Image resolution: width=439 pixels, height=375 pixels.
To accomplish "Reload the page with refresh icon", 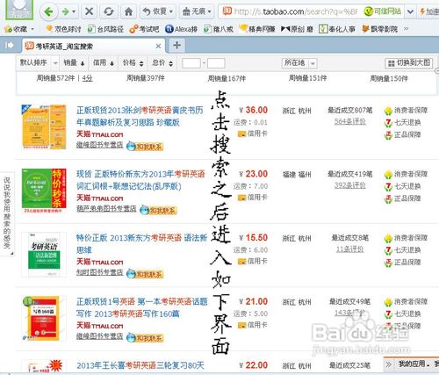I will click(x=109, y=11).
